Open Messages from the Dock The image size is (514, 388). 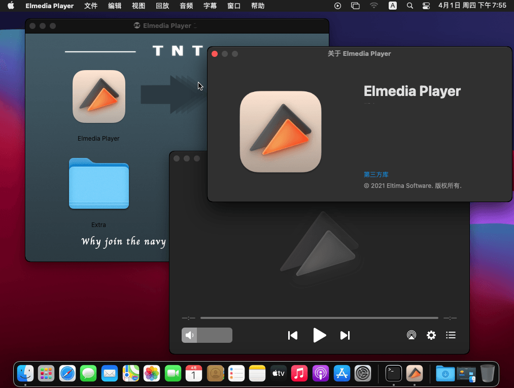coord(88,373)
